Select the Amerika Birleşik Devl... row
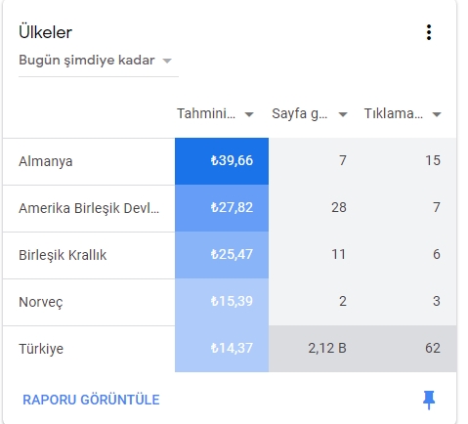 230,208
